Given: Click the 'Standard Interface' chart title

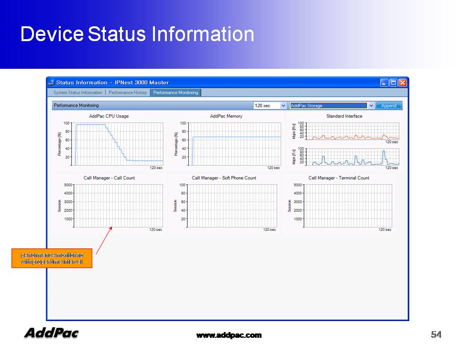Looking at the screenshot, I should click(344, 116).
